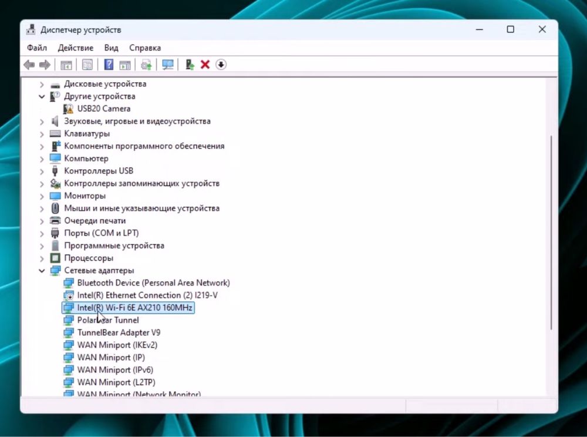
Task: Click the Мониторы monitor icon
Action: (x=55, y=196)
